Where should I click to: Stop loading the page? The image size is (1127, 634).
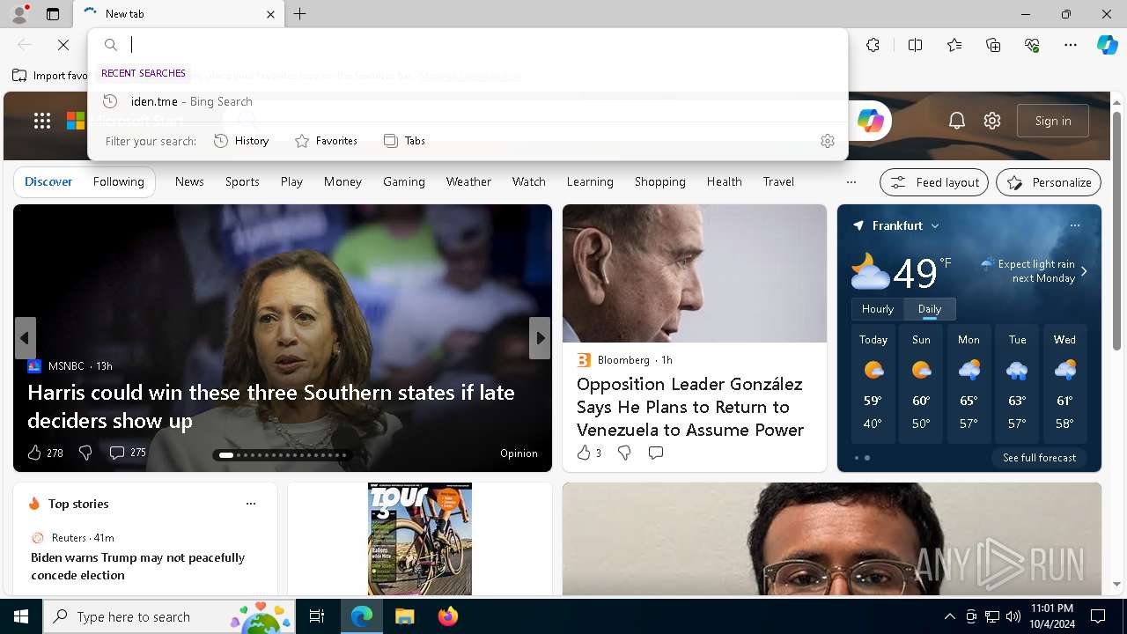63,45
